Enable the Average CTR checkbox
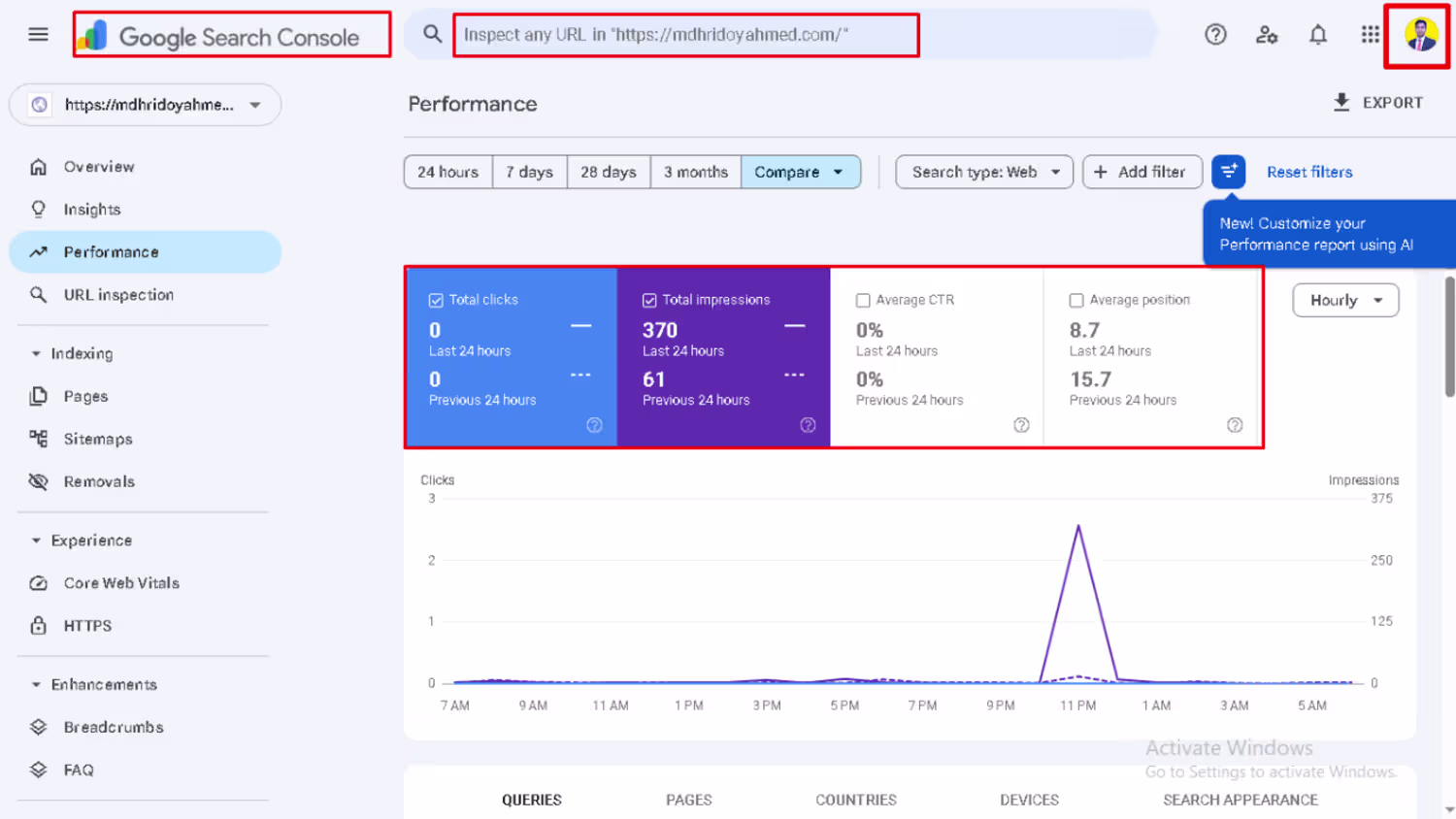The width and height of the screenshot is (1456, 819). [863, 301]
